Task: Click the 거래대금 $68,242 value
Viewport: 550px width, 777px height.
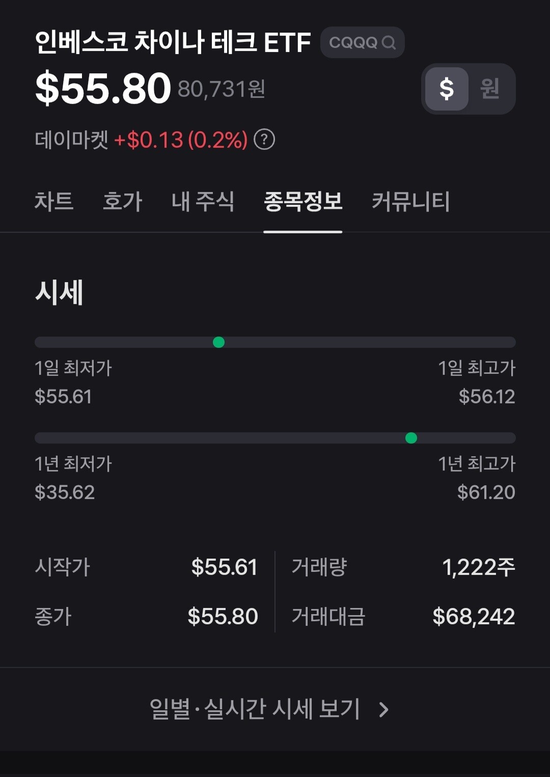Action: [474, 617]
